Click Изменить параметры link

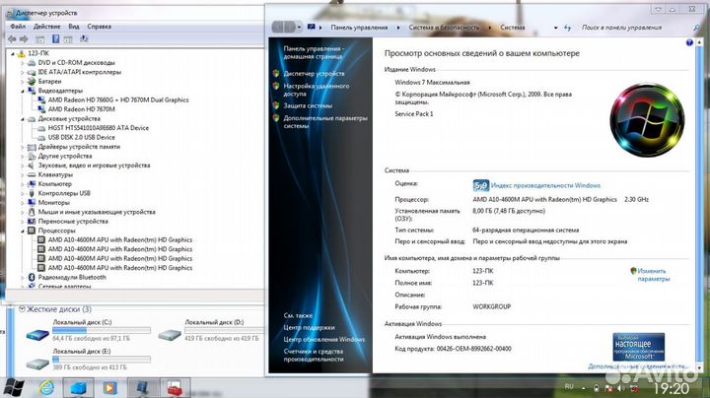click(652, 275)
